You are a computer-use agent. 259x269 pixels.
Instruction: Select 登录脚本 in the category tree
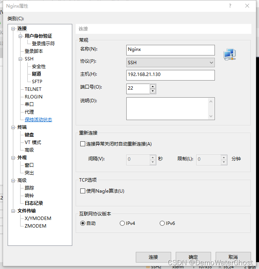(x=34, y=51)
